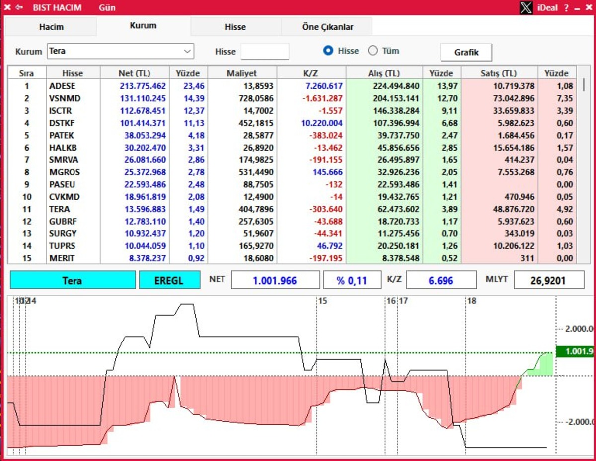Click Alış value 224.494.840
This screenshot has height=461, width=596.
pyautogui.click(x=396, y=86)
